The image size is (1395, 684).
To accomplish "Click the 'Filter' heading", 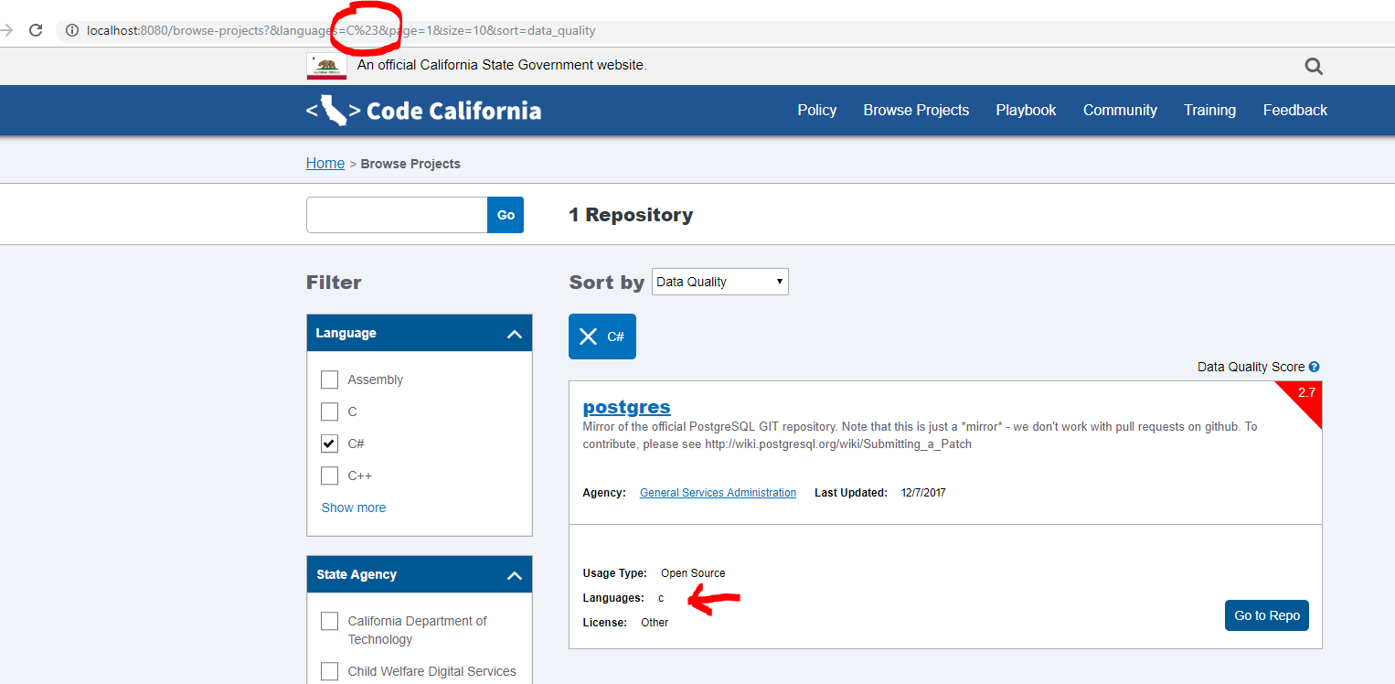I will [x=334, y=282].
